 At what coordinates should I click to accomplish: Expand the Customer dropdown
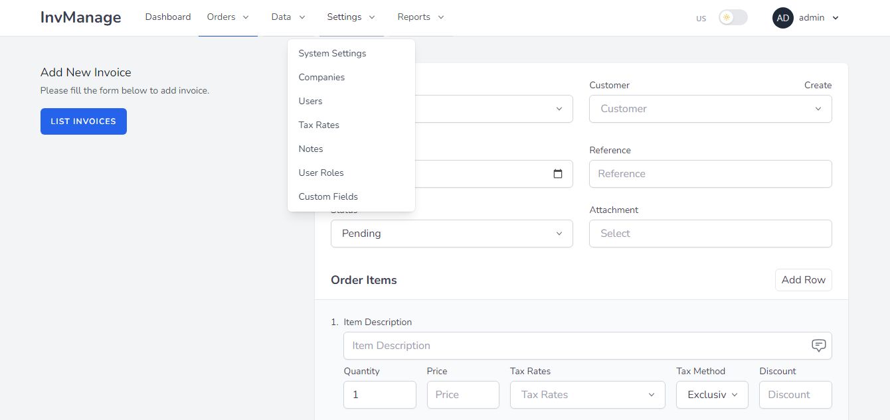pos(710,109)
